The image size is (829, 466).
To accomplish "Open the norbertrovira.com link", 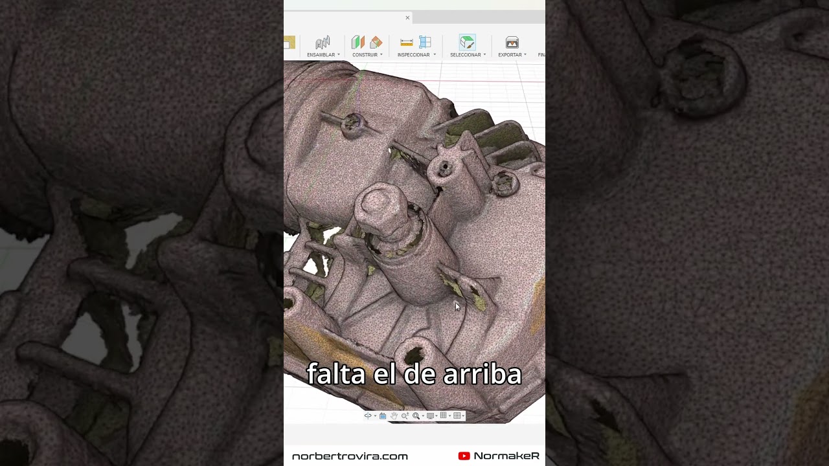I will (350, 456).
